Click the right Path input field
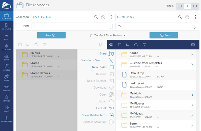The image size is (201, 131). pyautogui.click(x=153, y=26)
